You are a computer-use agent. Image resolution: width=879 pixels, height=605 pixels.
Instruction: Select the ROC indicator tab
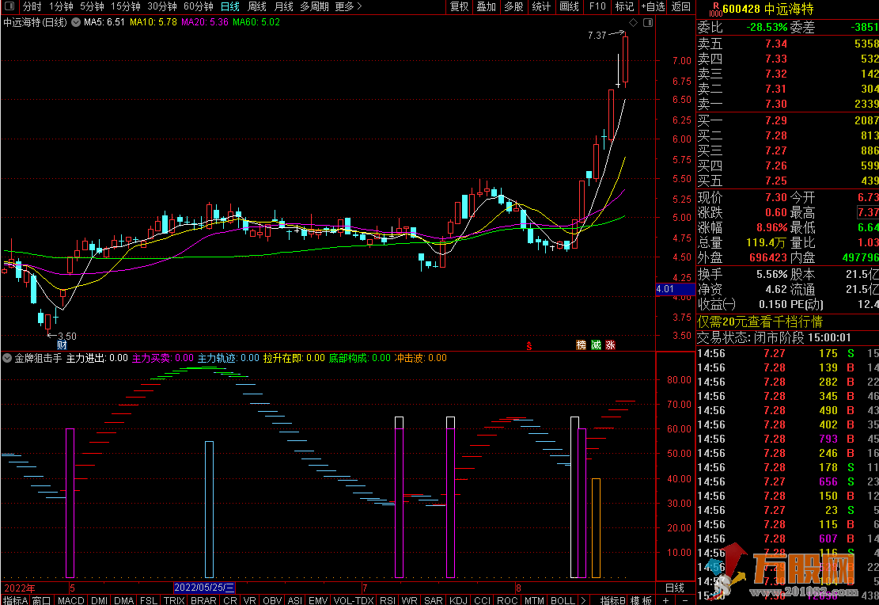pyautogui.click(x=507, y=600)
